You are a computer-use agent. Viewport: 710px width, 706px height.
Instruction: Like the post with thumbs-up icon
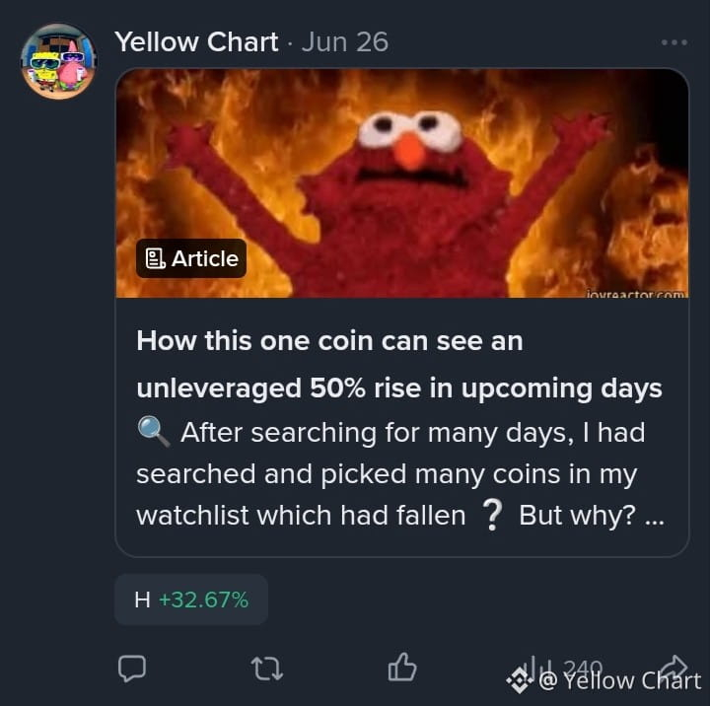pyautogui.click(x=402, y=668)
